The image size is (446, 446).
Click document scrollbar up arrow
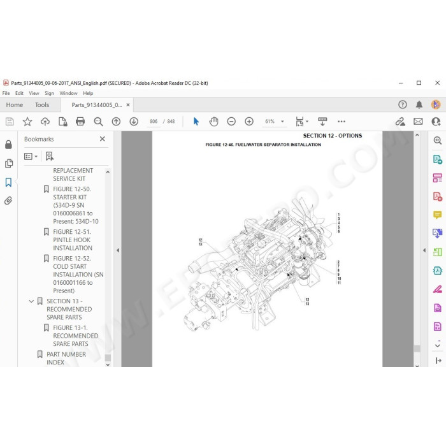(x=417, y=135)
